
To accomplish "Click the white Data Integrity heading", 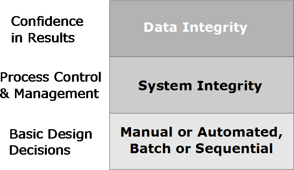I will (196, 27).
